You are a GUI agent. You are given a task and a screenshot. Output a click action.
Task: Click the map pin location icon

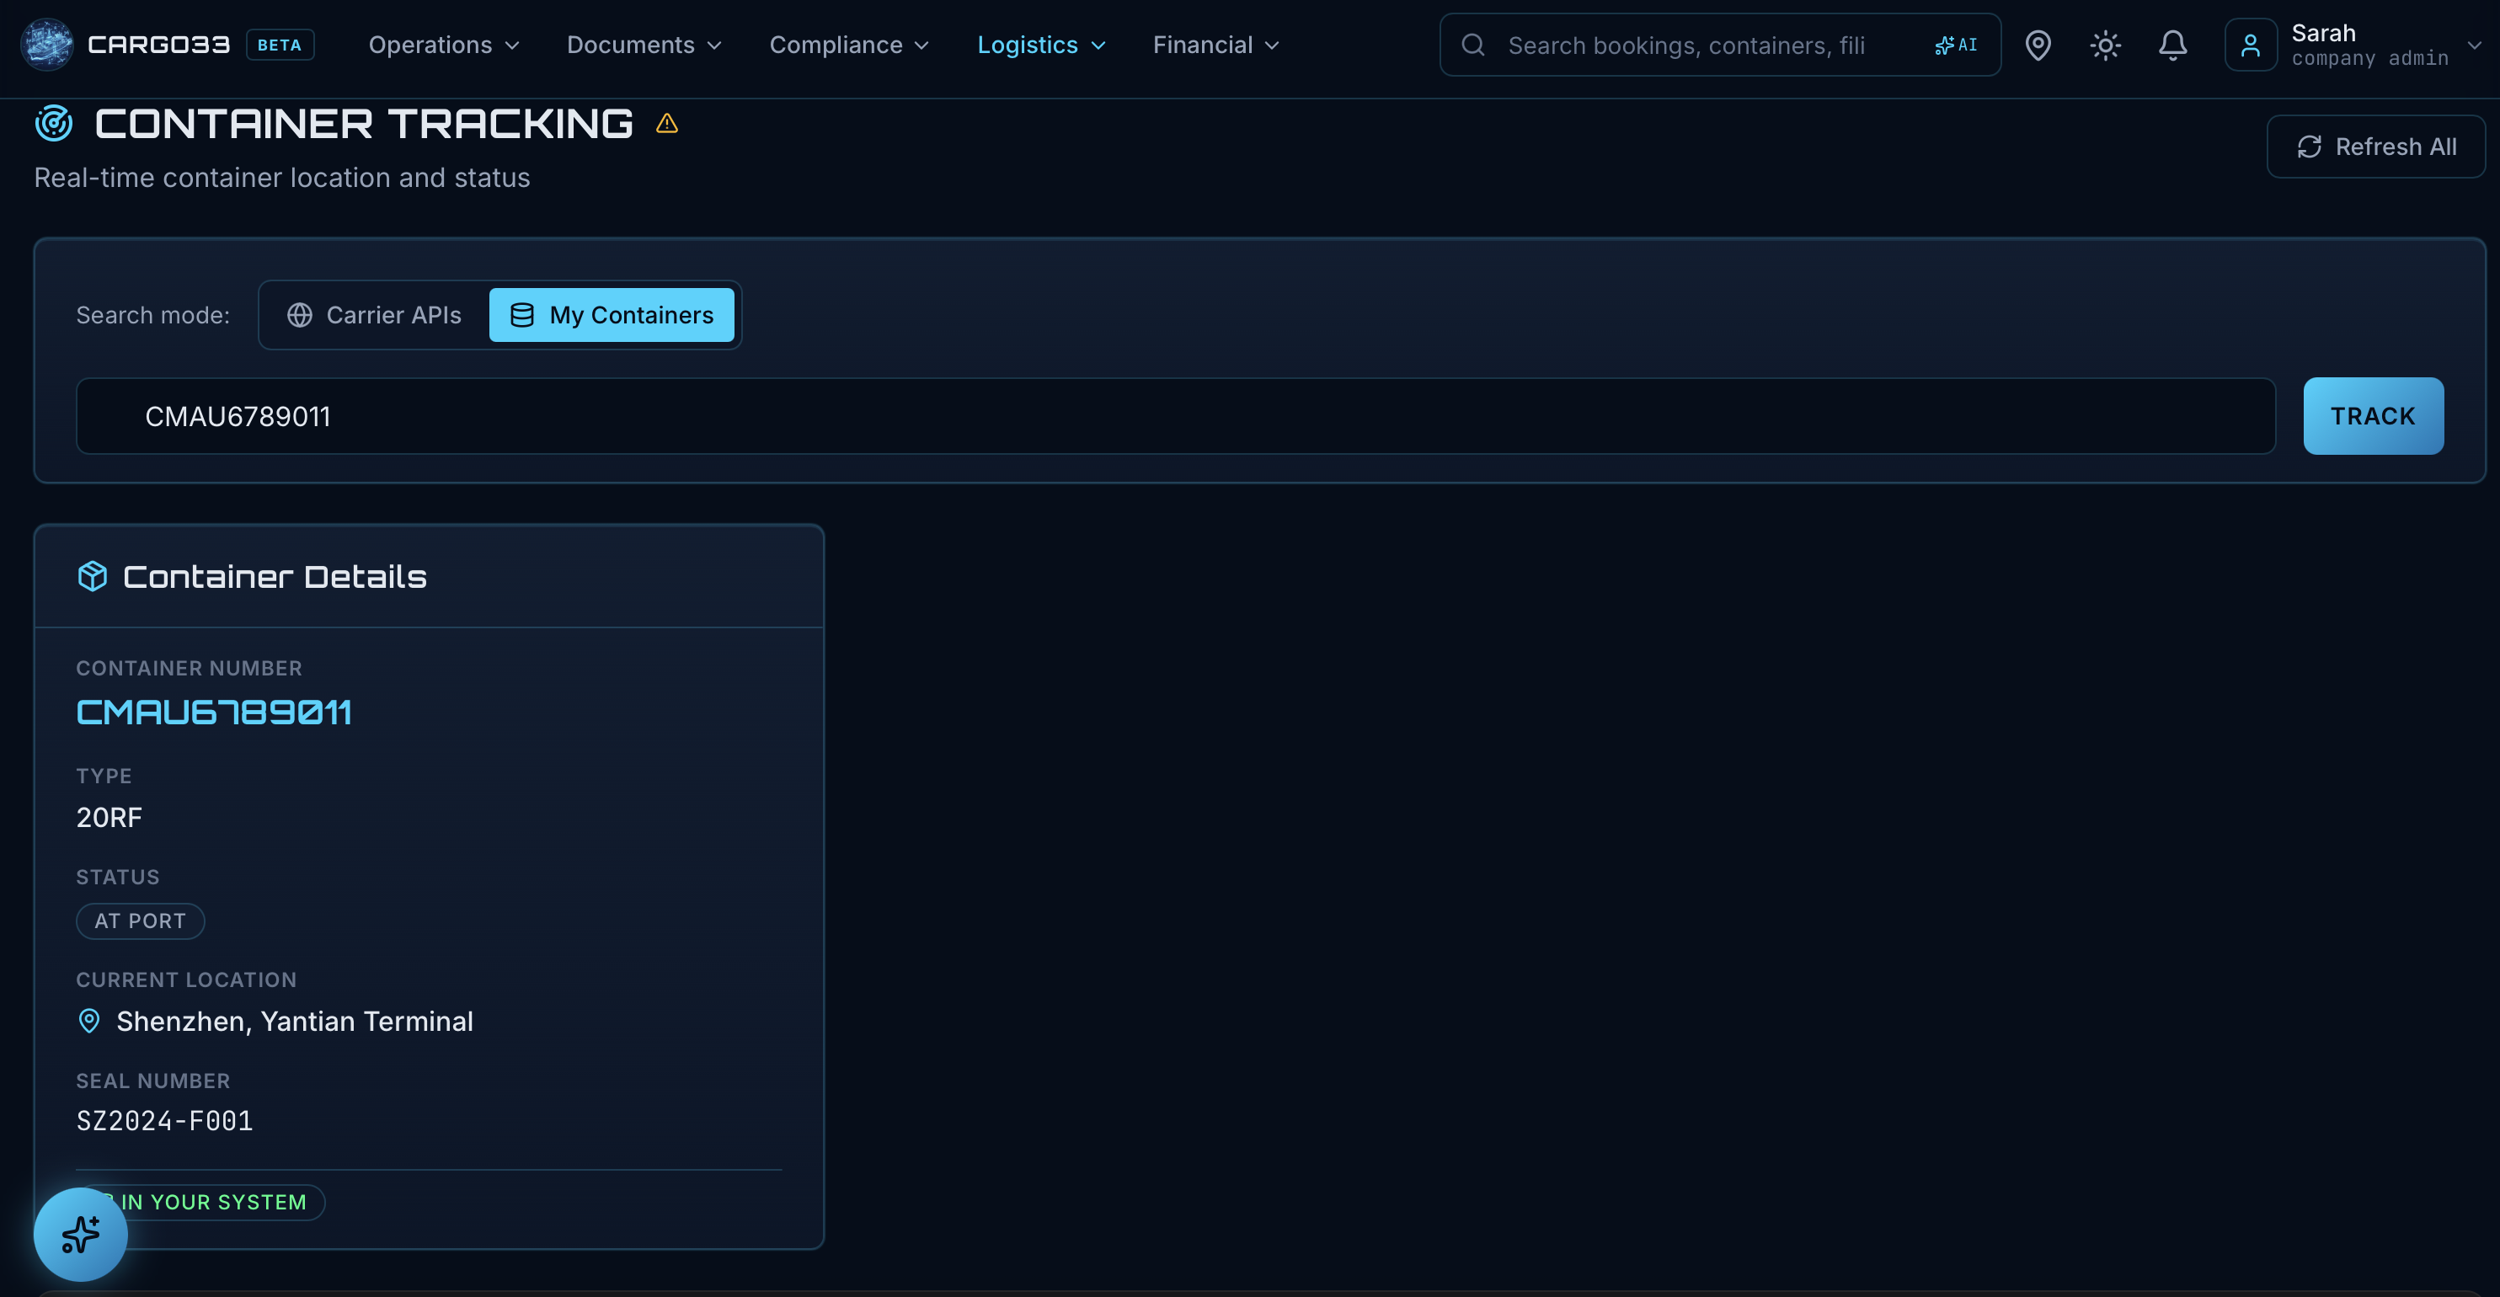click(2038, 45)
